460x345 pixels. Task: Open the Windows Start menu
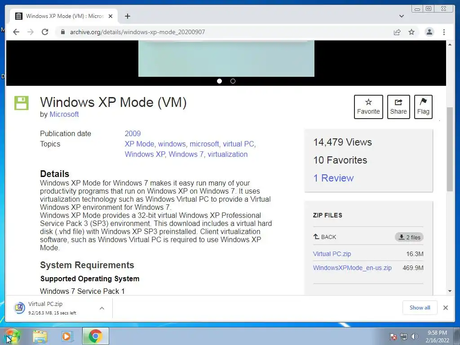point(12,336)
